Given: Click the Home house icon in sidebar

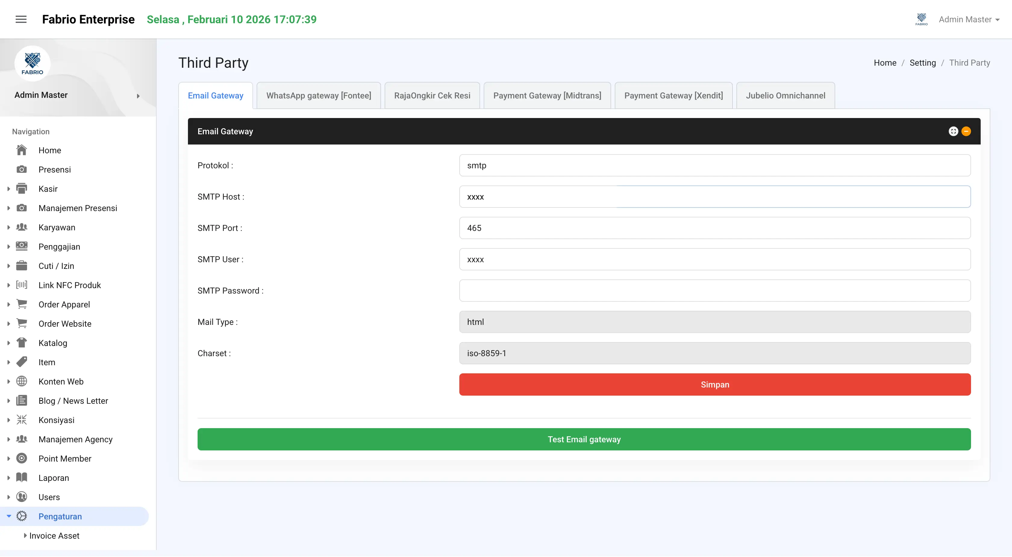Looking at the screenshot, I should coord(22,150).
